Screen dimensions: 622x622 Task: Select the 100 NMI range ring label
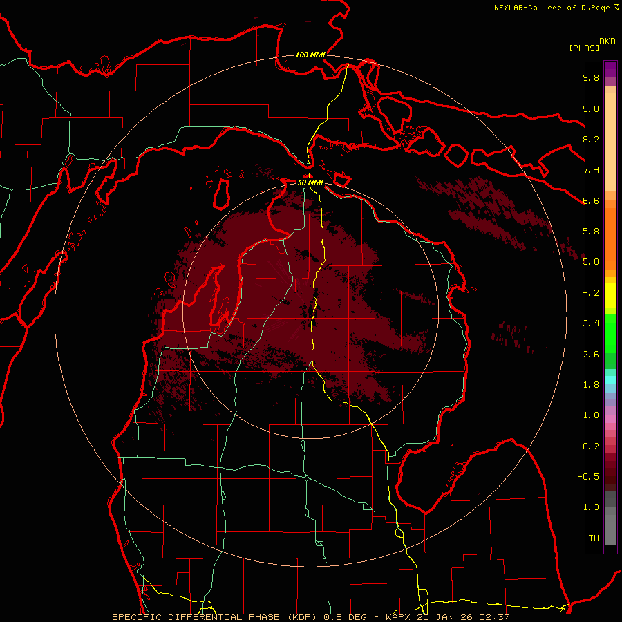click(310, 55)
